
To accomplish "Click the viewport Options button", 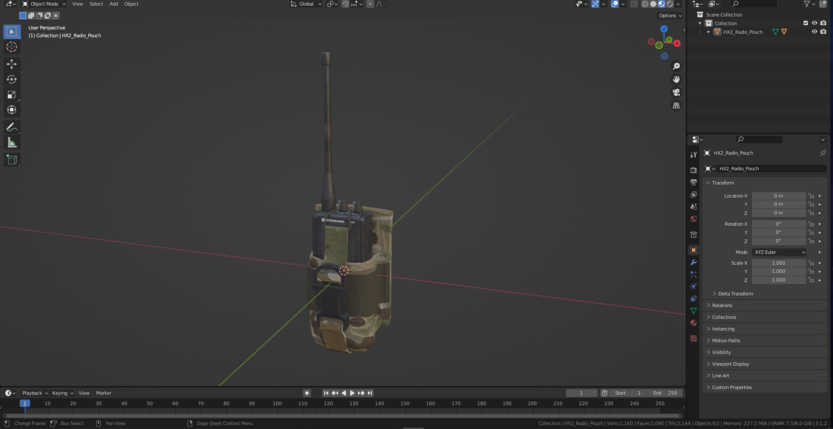I will 670,16.
